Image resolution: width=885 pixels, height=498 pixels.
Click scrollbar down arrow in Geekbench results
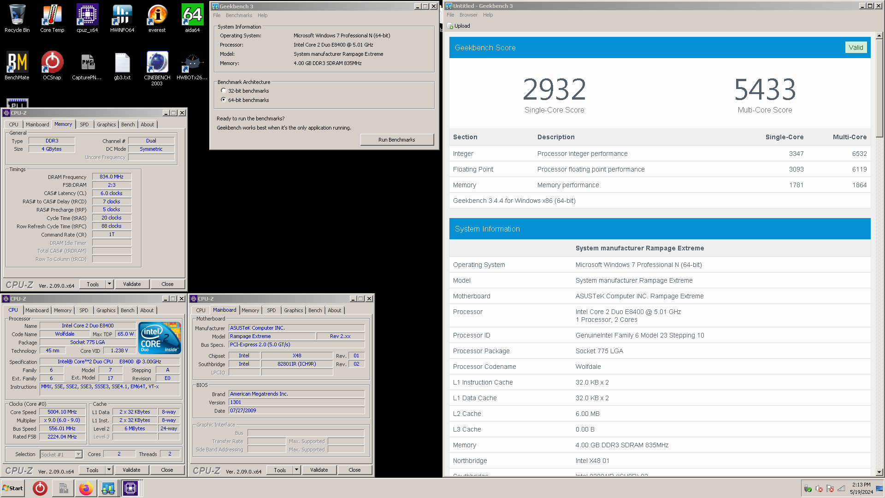pyautogui.click(x=879, y=472)
